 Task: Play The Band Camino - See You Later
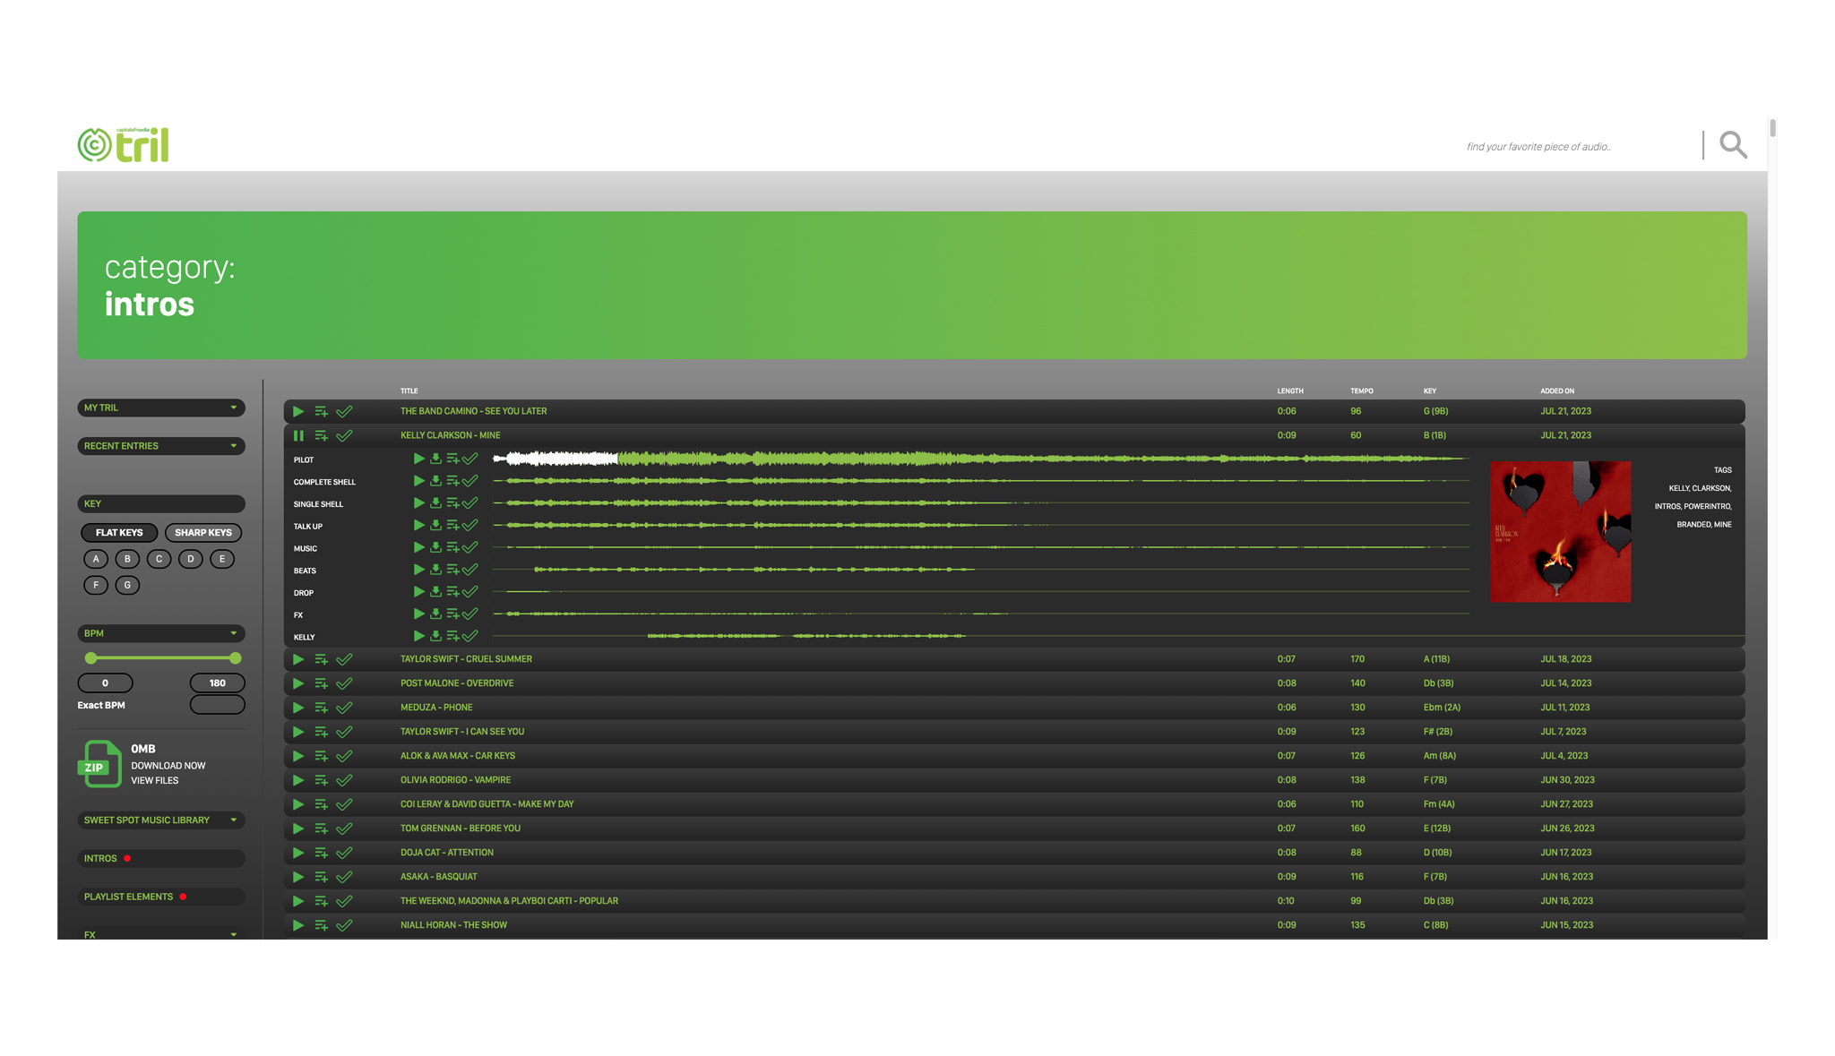[x=298, y=412]
